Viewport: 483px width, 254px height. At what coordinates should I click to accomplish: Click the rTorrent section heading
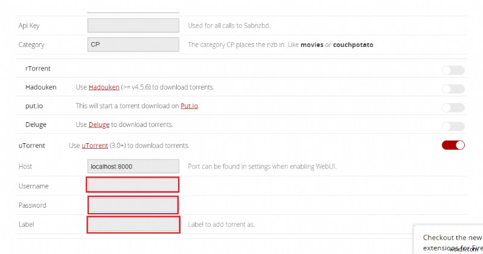tap(38, 69)
